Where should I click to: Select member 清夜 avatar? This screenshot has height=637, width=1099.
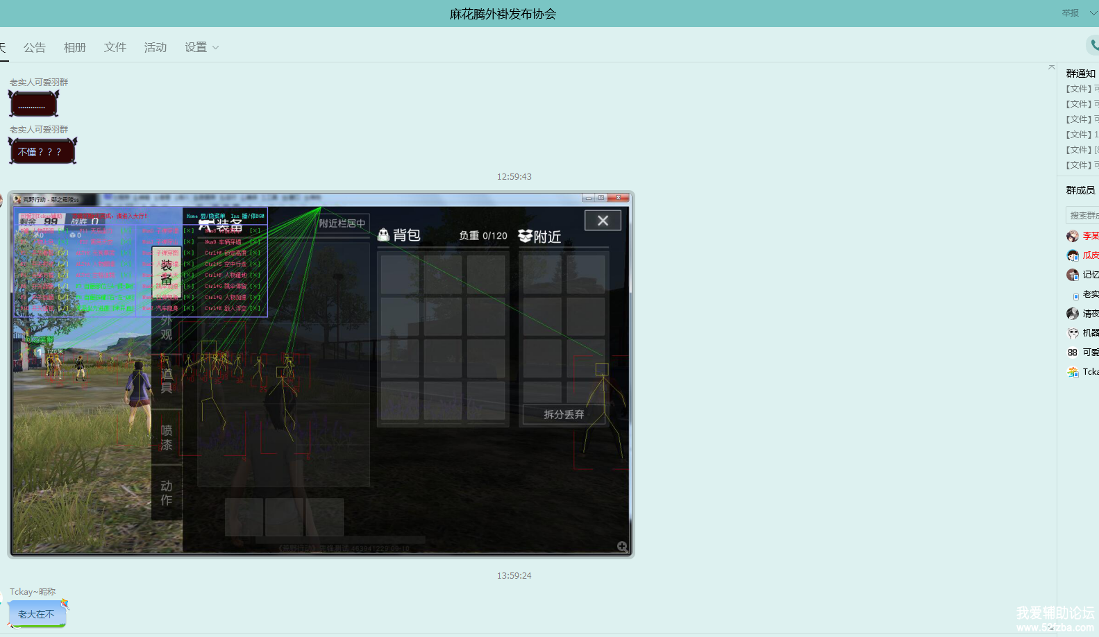1073,314
